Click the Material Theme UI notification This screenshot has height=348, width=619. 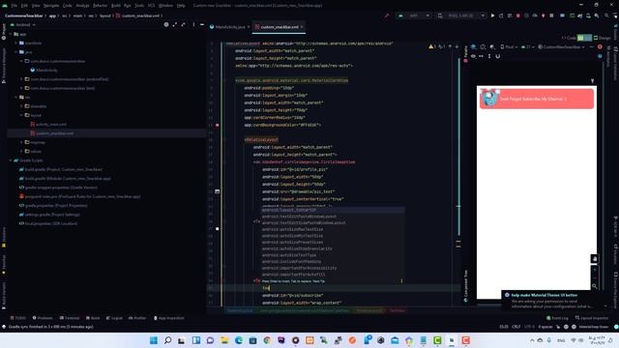[556, 301]
